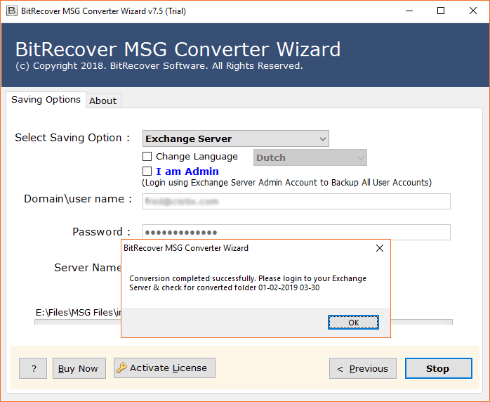The width and height of the screenshot is (490, 402).
Task: Expand the Exchange Server saving option dropdown
Action: click(x=235, y=138)
